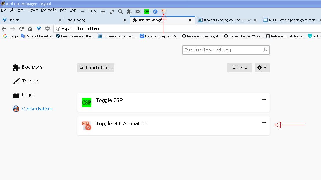
Task: Click the Toggle GIF Animation list icon
Action: tap(87, 126)
